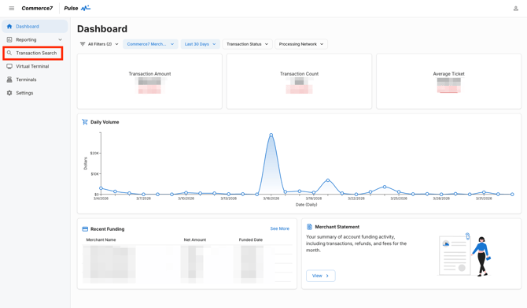
Task: Click the Daily Volume cart icon
Action: pyautogui.click(x=85, y=122)
